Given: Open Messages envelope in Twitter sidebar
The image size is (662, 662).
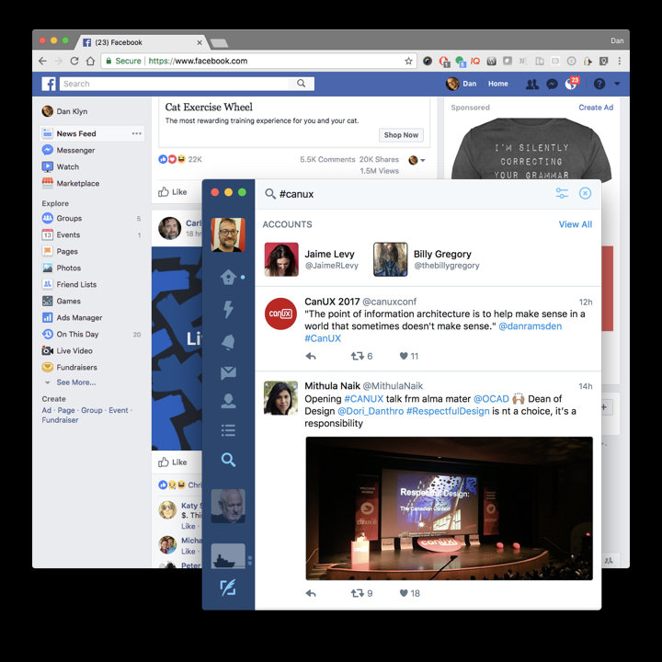Looking at the screenshot, I should [x=228, y=372].
